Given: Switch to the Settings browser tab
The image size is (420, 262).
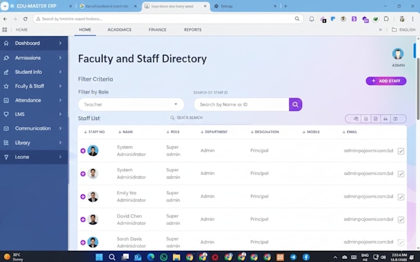Looking at the screenshot, I should pyautogui.click(x=245, y=6).
